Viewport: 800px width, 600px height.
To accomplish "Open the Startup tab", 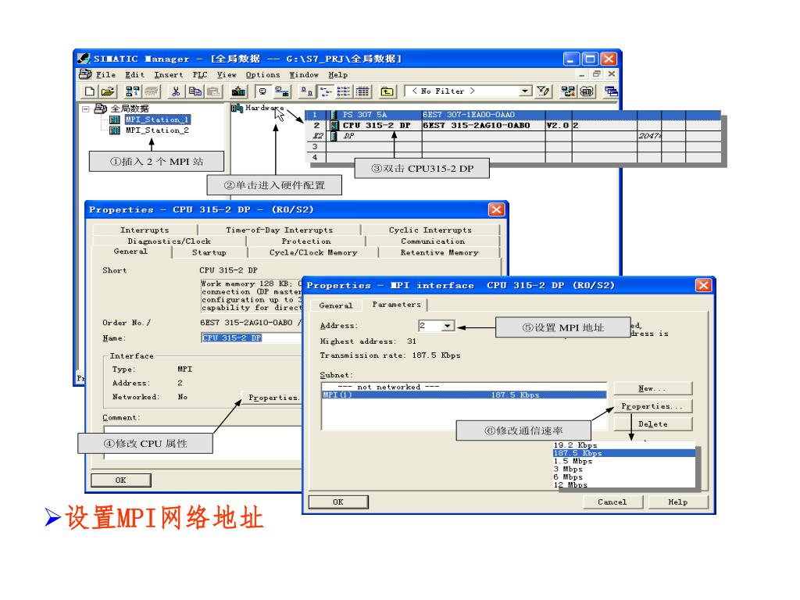I will click(x=209, y=252).
